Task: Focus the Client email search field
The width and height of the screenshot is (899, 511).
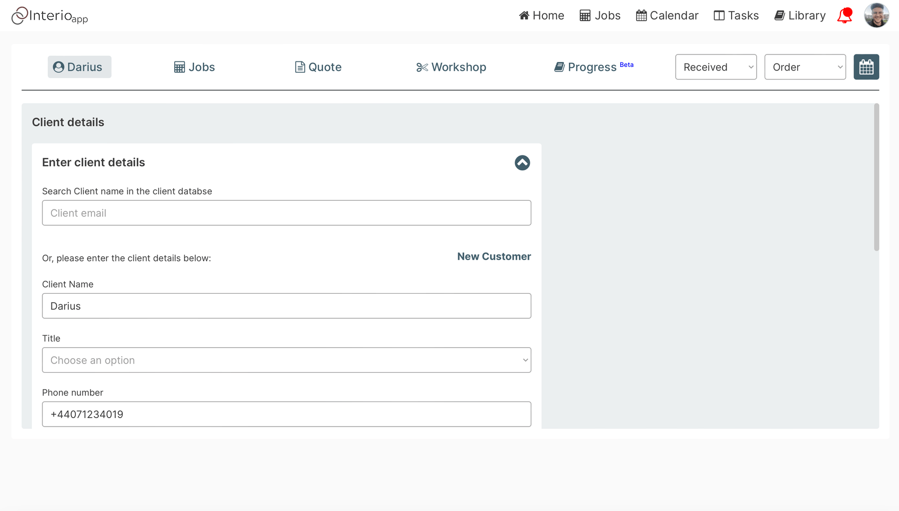Action: tap(287, 213)
